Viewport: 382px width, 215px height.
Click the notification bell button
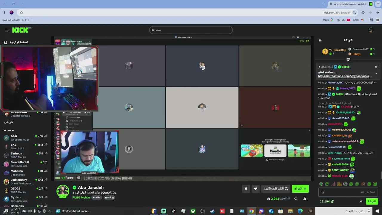[246, 189]
